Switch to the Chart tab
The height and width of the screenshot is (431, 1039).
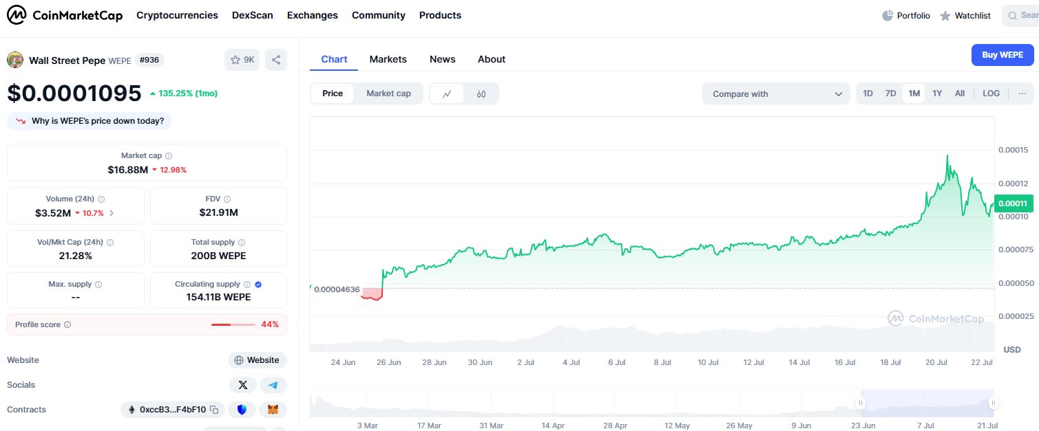(x=334, y=59)
